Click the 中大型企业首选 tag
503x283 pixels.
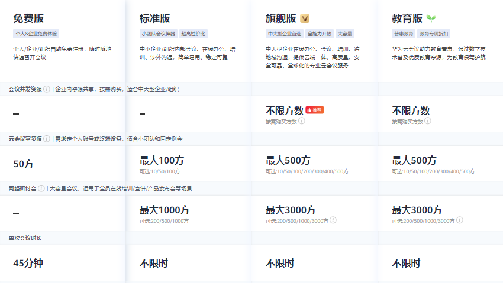285,34
